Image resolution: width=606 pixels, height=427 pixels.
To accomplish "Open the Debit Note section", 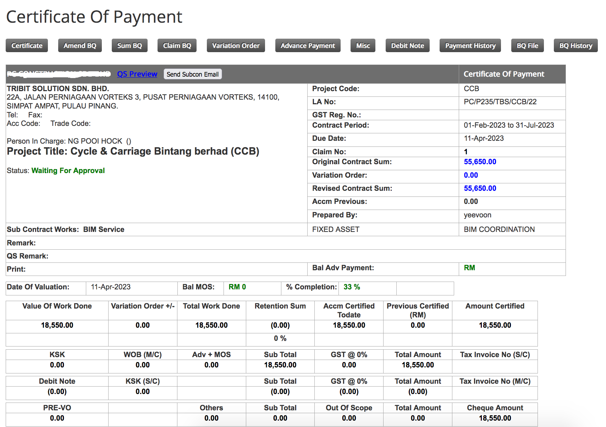I will click(x=407, y=46).
